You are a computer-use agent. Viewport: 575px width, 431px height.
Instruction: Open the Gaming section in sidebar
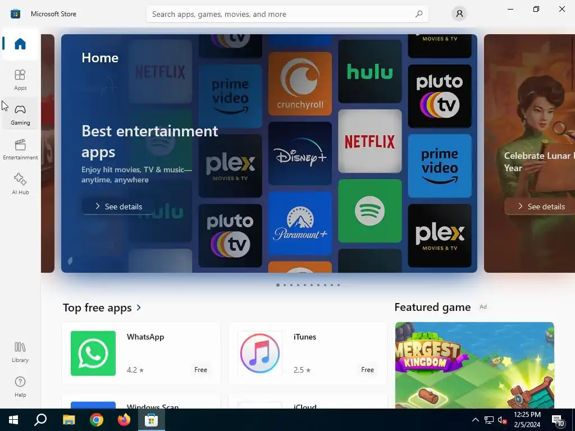click(x=20, y=114)
